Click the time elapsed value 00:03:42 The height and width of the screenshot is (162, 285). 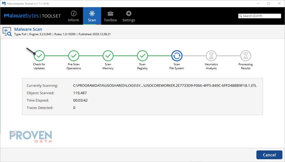click(80, 100)
